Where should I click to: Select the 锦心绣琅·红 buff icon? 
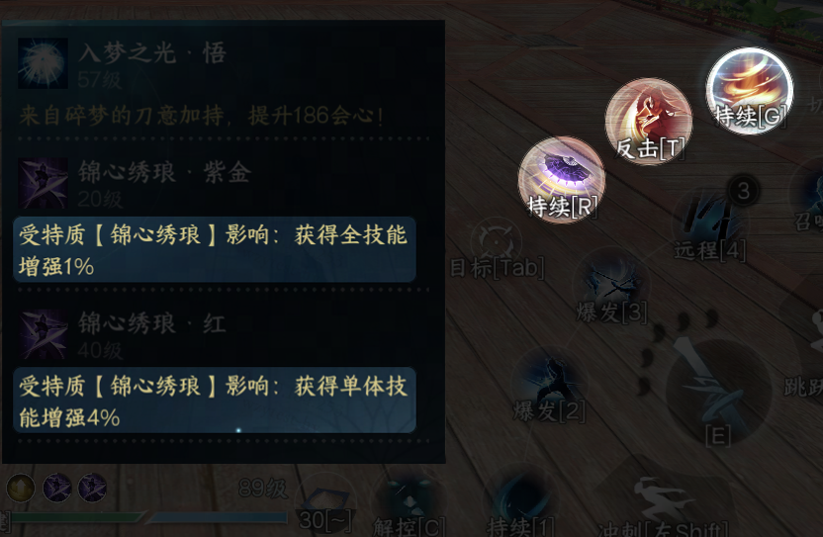coord(43,334)
